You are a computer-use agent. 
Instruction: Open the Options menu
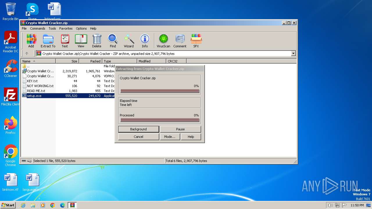[x=81, y=28]
